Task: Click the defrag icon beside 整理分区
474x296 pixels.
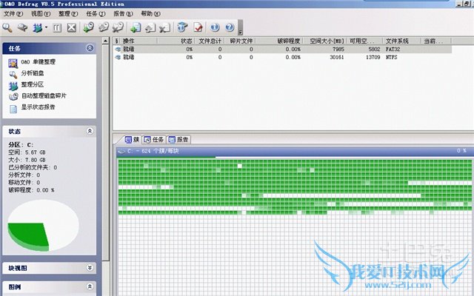Action: click(13, 86)
